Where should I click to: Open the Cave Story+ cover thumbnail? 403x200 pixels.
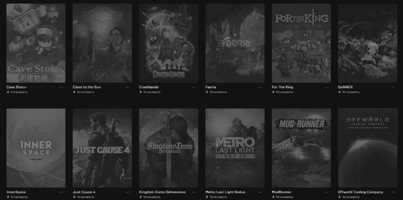tap(36, 43)
